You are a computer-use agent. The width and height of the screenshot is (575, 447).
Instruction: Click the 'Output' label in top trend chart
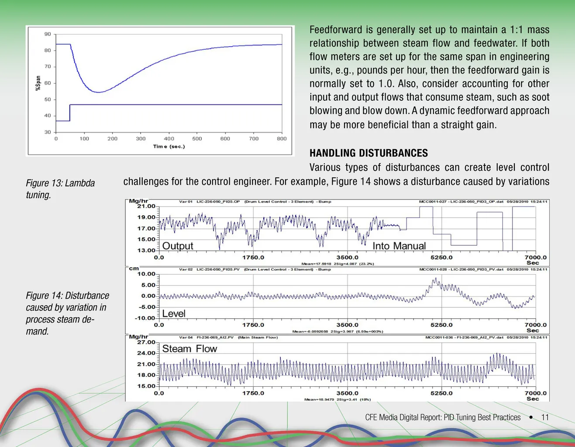[x=178, y=246]
